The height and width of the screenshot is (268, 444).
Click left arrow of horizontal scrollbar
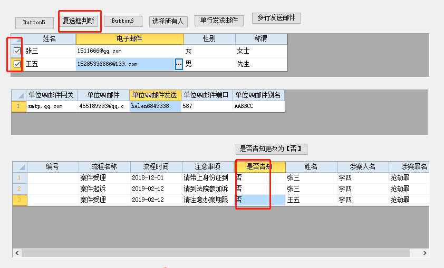click(17, 253)
